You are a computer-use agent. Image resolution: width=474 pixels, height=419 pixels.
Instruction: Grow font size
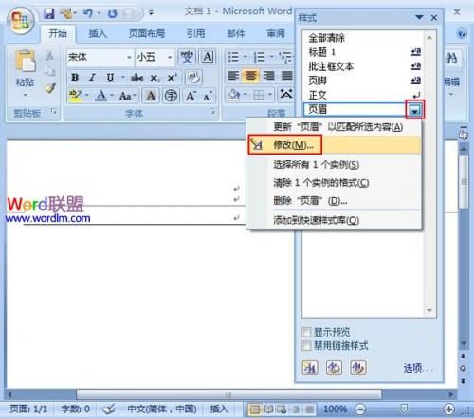[191, 95]
